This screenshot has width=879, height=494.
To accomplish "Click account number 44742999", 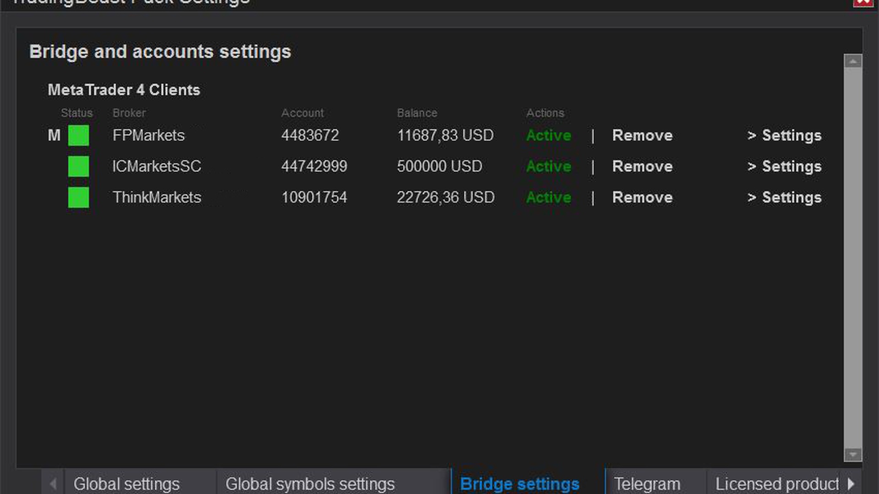I will tap(314, 166).
